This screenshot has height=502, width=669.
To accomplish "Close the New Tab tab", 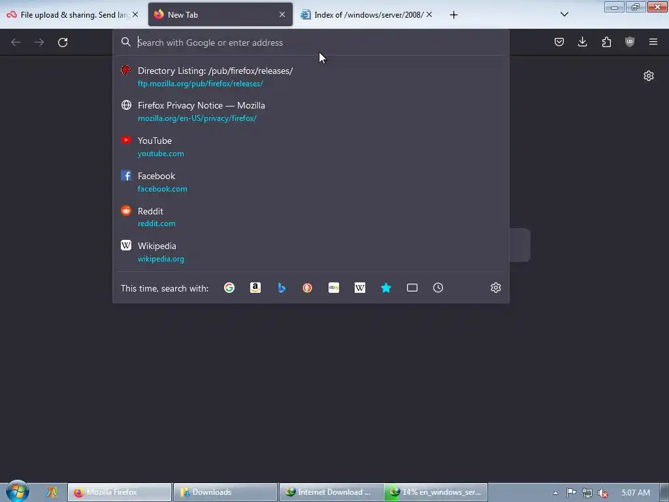I will 282,14.
